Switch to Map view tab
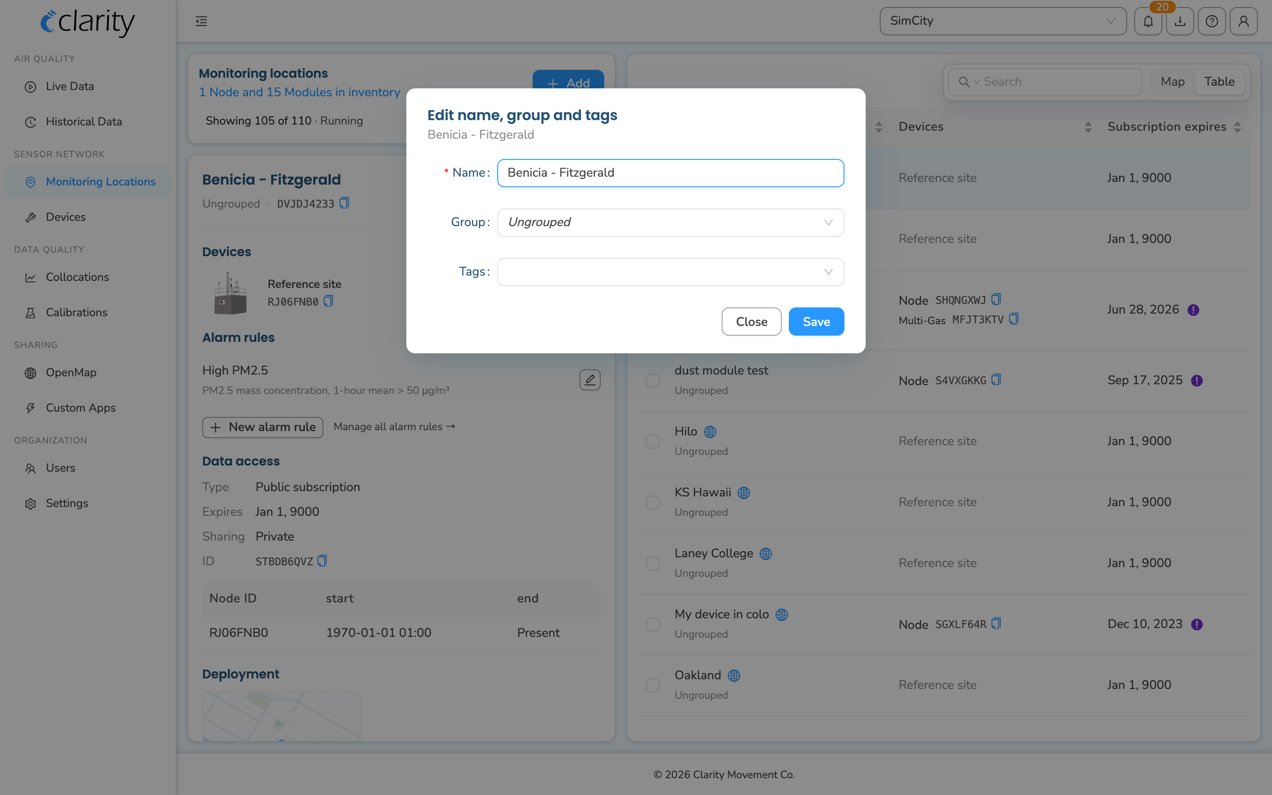Image resolution: width=1272 pixels, height=795 pixels. coord(1172,82)
